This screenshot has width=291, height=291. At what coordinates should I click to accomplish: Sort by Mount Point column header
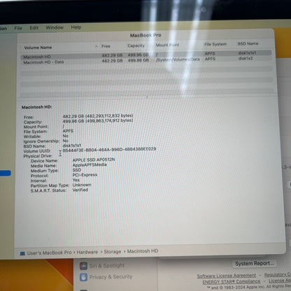coord(167,45)
